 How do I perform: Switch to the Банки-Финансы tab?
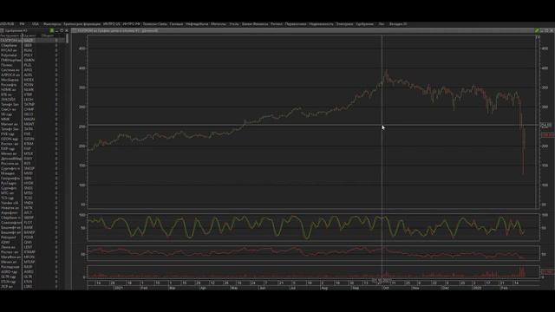coord(255,24)
